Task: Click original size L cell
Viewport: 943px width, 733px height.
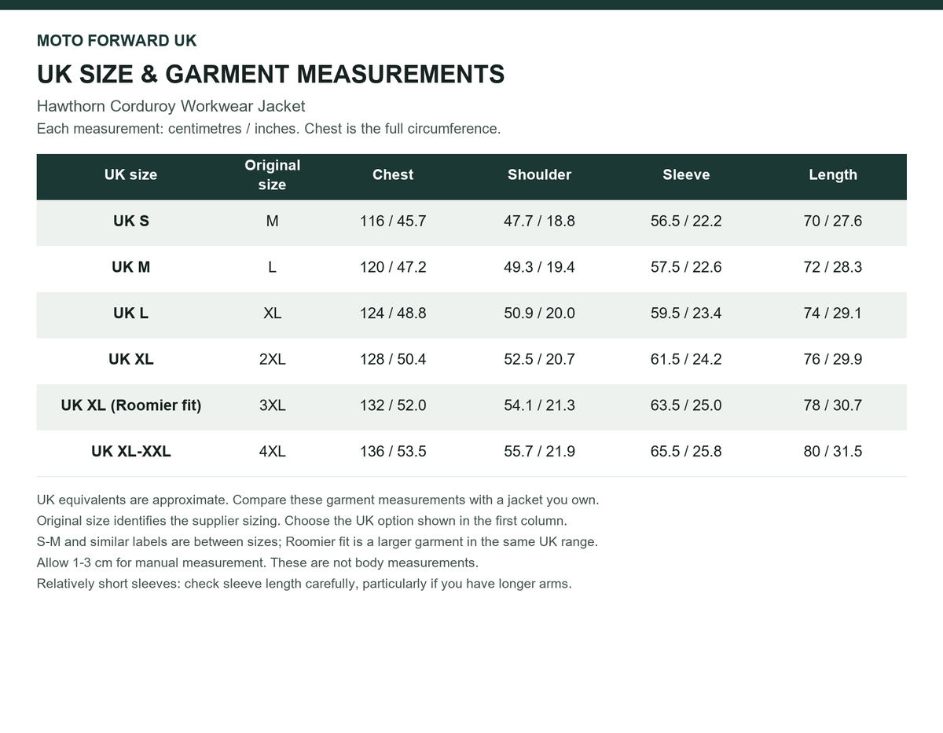Action: pos(272,267)
